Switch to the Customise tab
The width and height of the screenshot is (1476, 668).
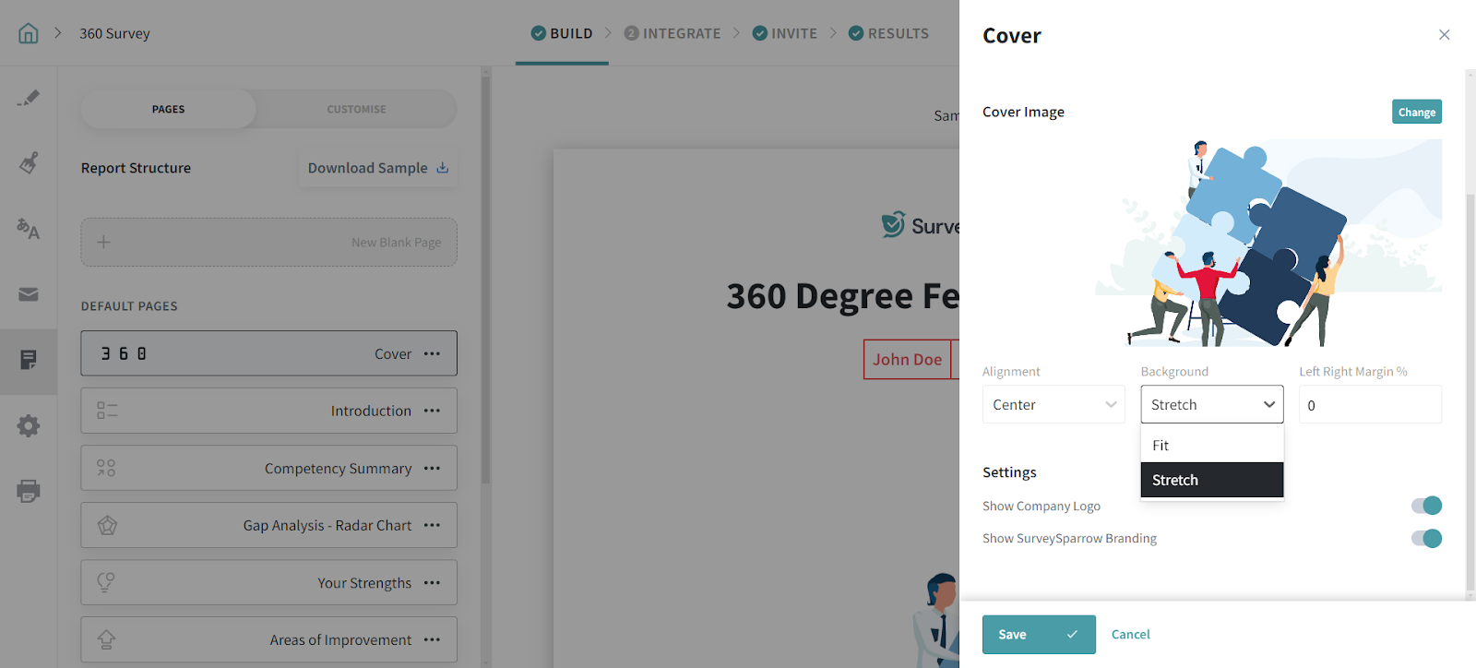point(356,109)
